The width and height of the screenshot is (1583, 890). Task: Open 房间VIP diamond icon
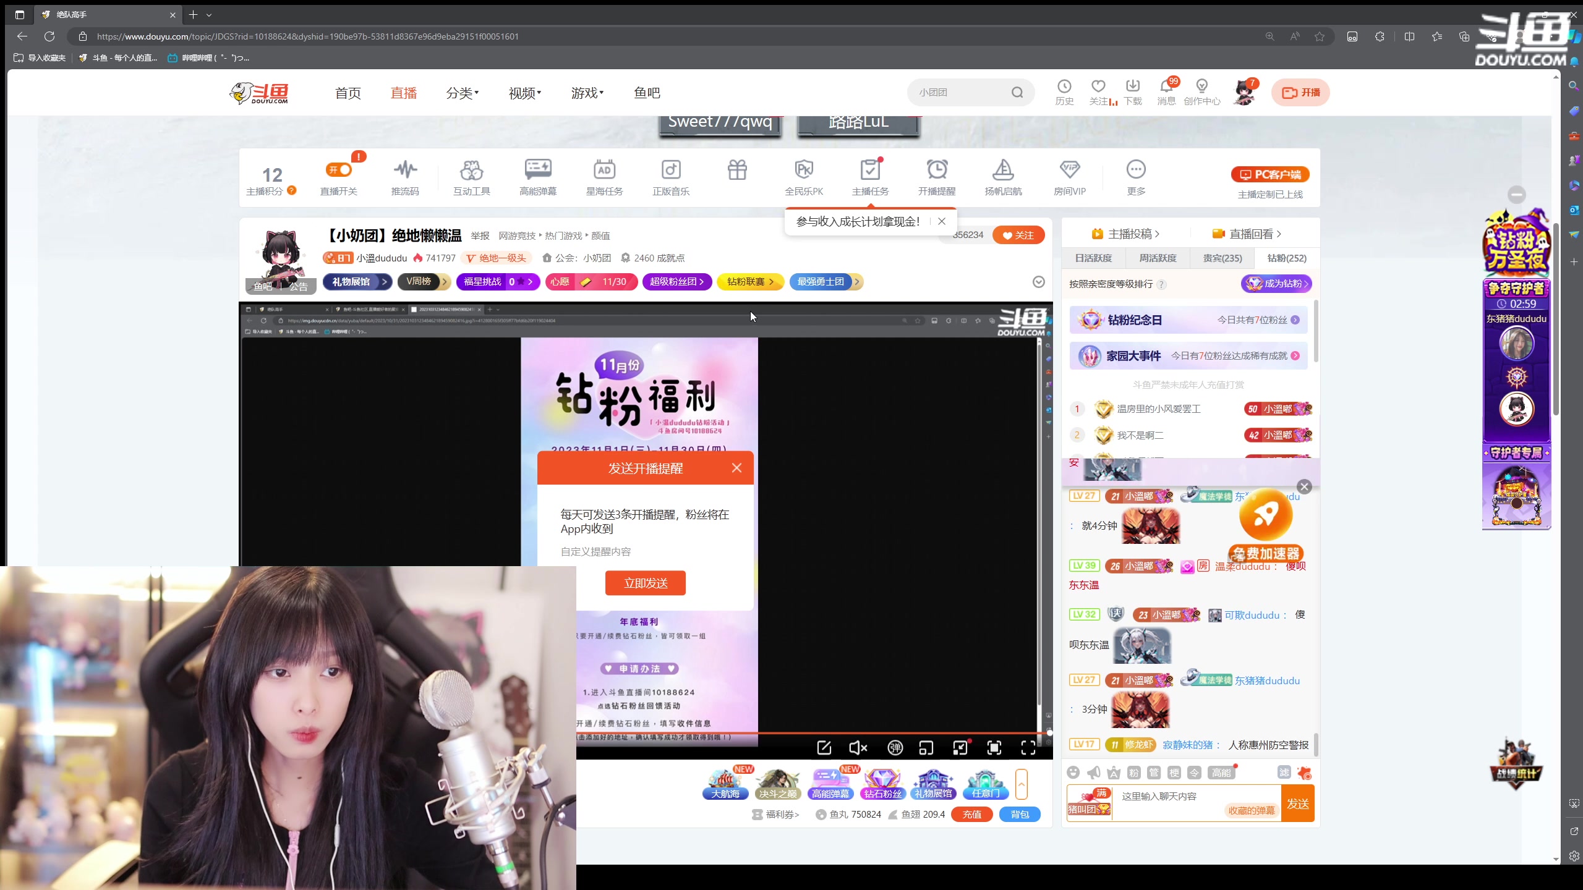tap(1070, 178)
